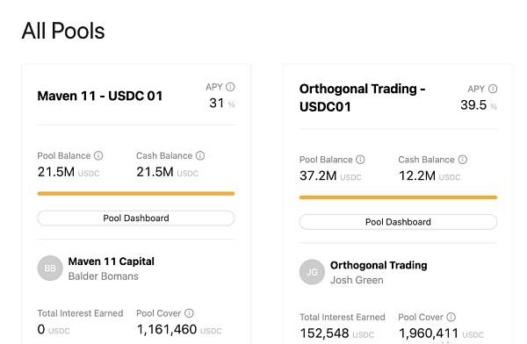Click Pool Cover info icon for Maven 11
The height and width of the screenshot is (344, 527).
pyautogui.click(x=189, y=313)
